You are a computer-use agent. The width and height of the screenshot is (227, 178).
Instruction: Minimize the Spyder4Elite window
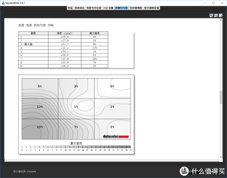coord(204,3)
